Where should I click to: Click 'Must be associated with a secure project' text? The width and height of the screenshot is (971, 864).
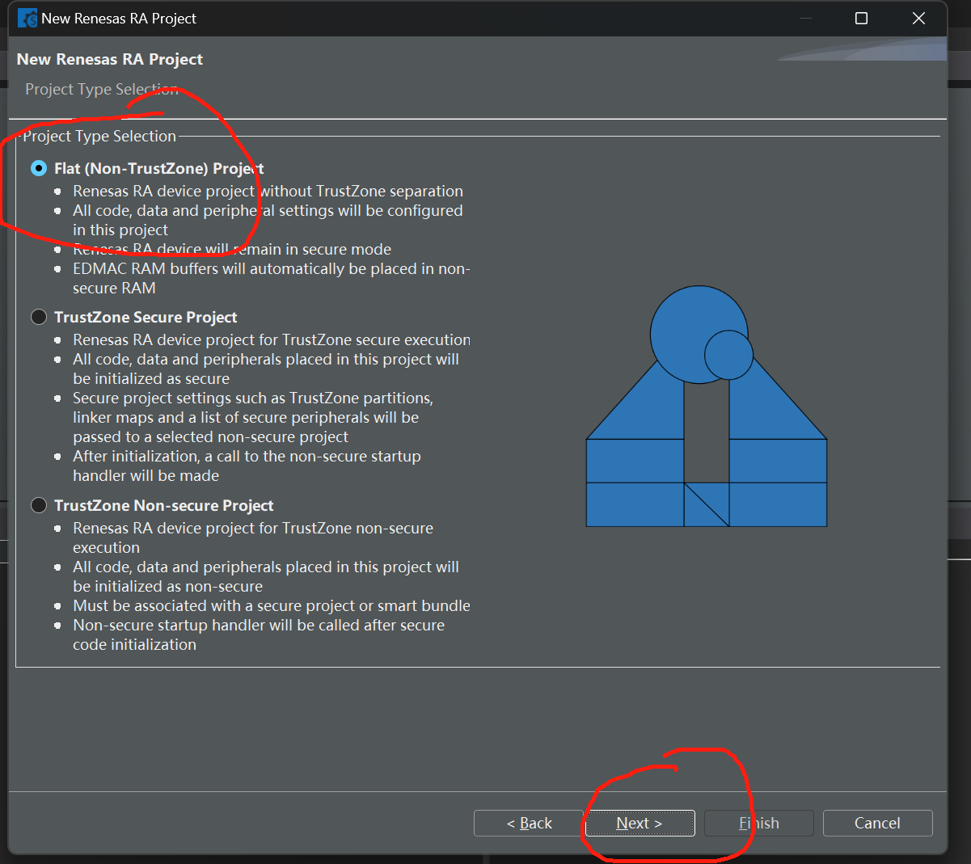click(272, 605)
